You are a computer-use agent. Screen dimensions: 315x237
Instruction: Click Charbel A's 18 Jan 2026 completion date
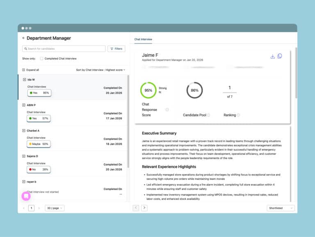click(x=114, y=144)
